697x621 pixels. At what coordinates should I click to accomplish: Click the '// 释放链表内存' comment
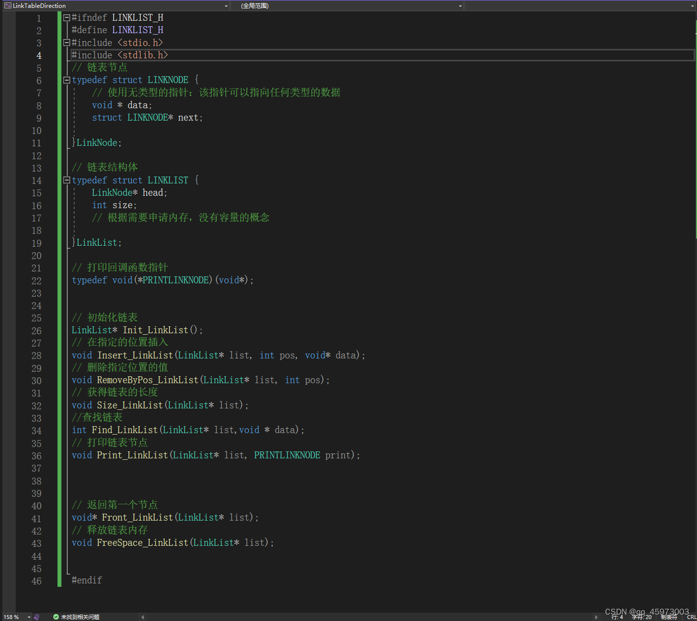point(110,530)
